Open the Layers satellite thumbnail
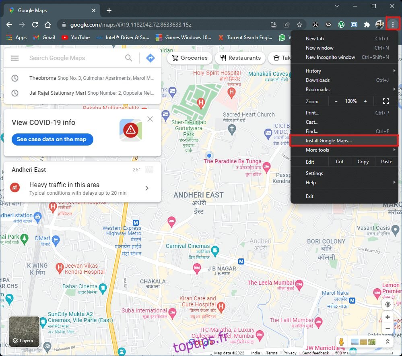Screen dimensions: 402x356 [25, 332]
